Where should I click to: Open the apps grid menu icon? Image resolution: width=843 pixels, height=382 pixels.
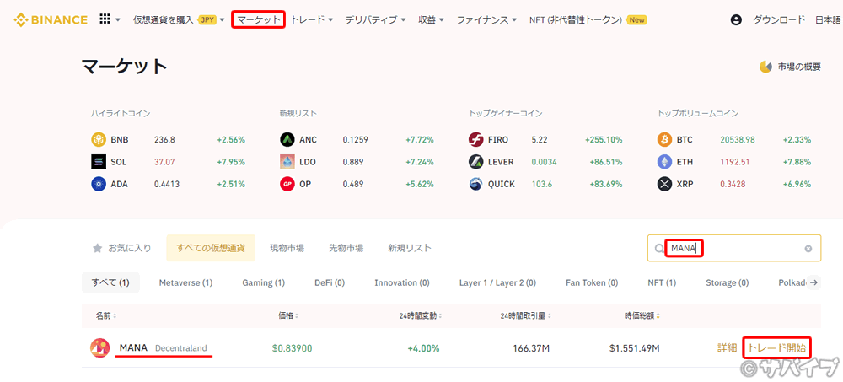point(105,19)
